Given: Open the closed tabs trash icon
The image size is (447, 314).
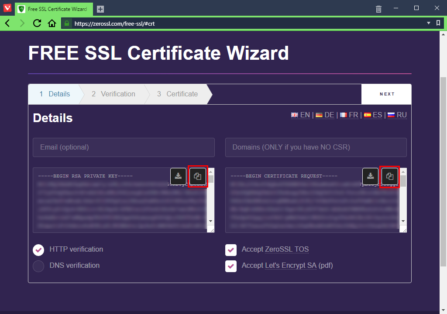Looking at the screenshot, I should [378, 9].
